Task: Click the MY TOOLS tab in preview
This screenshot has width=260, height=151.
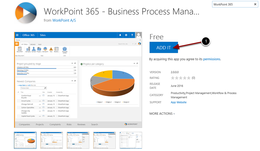Action: tap(25, 44)
